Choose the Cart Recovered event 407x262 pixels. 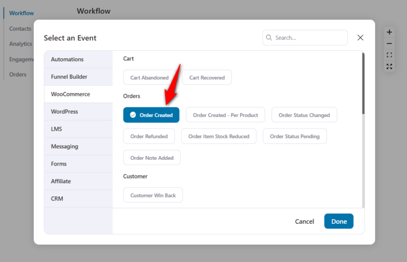click(207, 77)
